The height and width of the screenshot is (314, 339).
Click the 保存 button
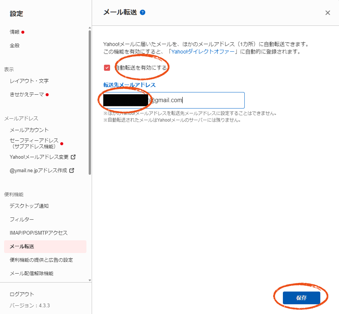point(301,298)
